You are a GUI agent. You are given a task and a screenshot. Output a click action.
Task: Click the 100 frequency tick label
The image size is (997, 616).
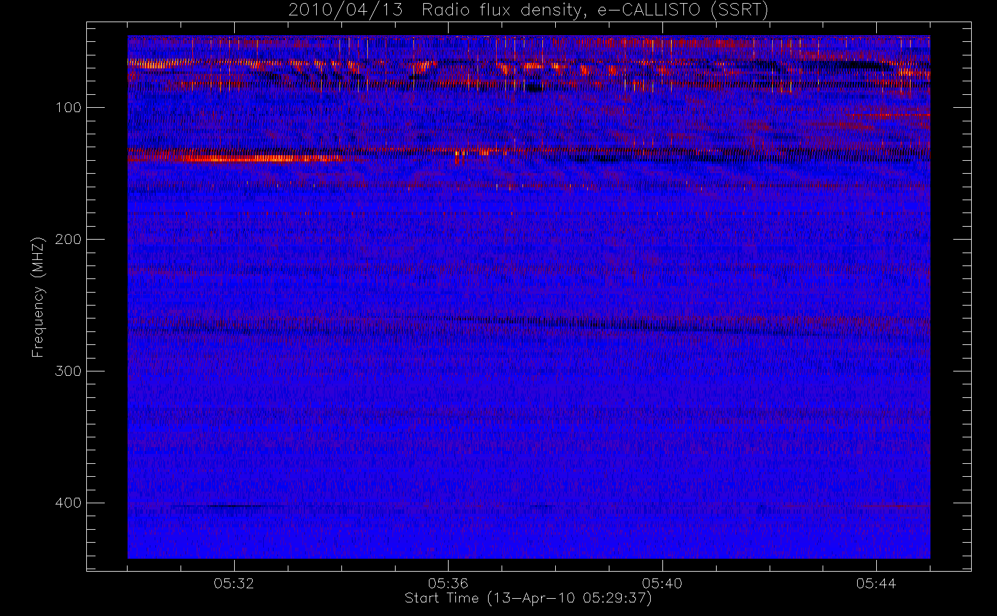click(68, 108)
